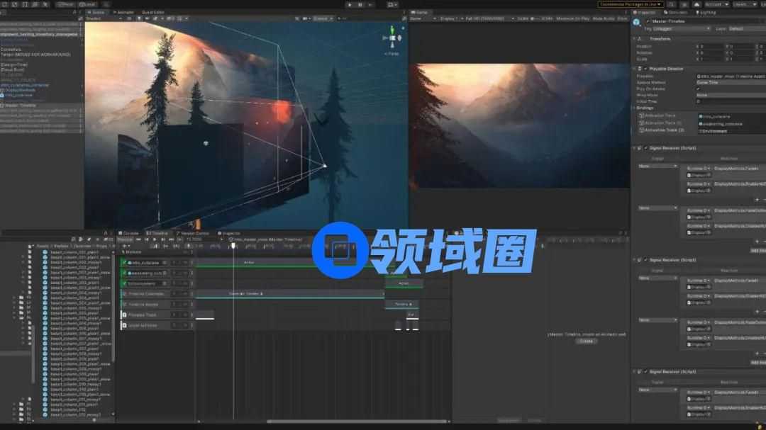
Task: Click the Create button in animation panel
Action: tap(586, 341)
